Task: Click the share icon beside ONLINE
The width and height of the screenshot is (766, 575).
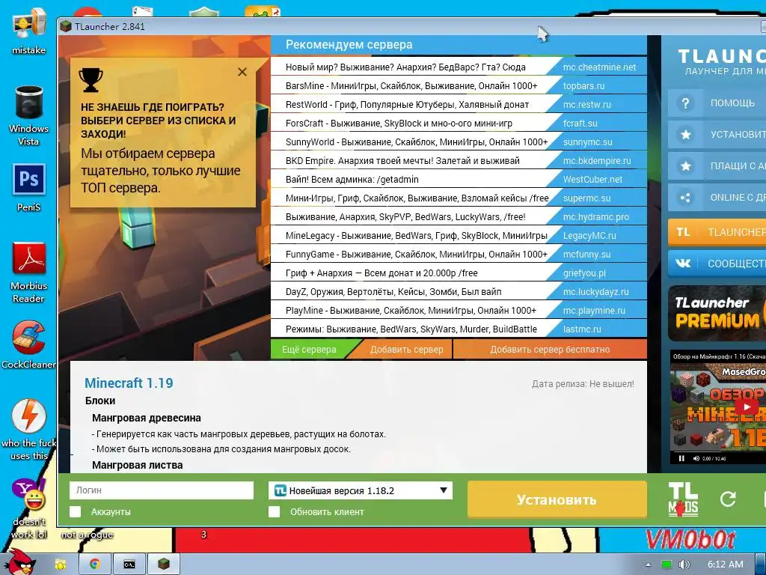Action: tap(685, 198)
